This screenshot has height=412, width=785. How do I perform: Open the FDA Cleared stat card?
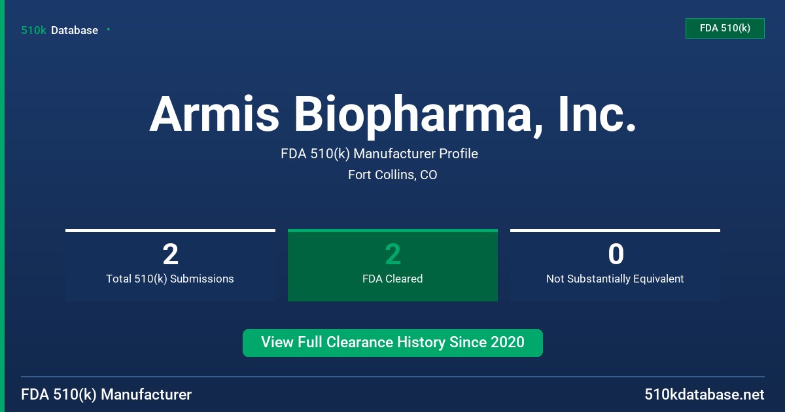coord(392,265)
